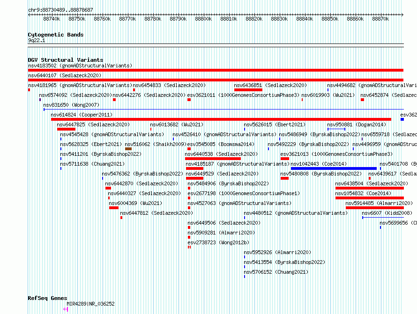
Task: Click the magenta MIR4289 gene arrow glyph
Action: pos(66,309)
